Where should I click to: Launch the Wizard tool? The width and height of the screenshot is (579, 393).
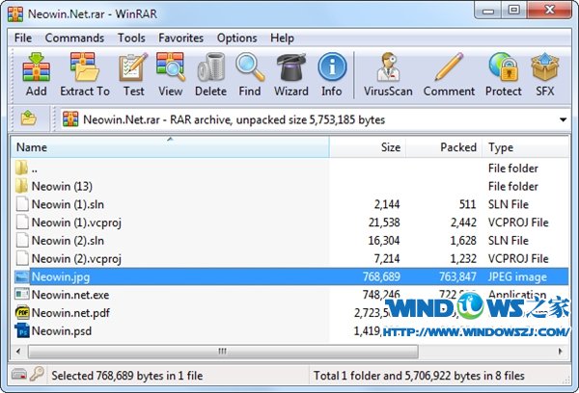[291, 73]
